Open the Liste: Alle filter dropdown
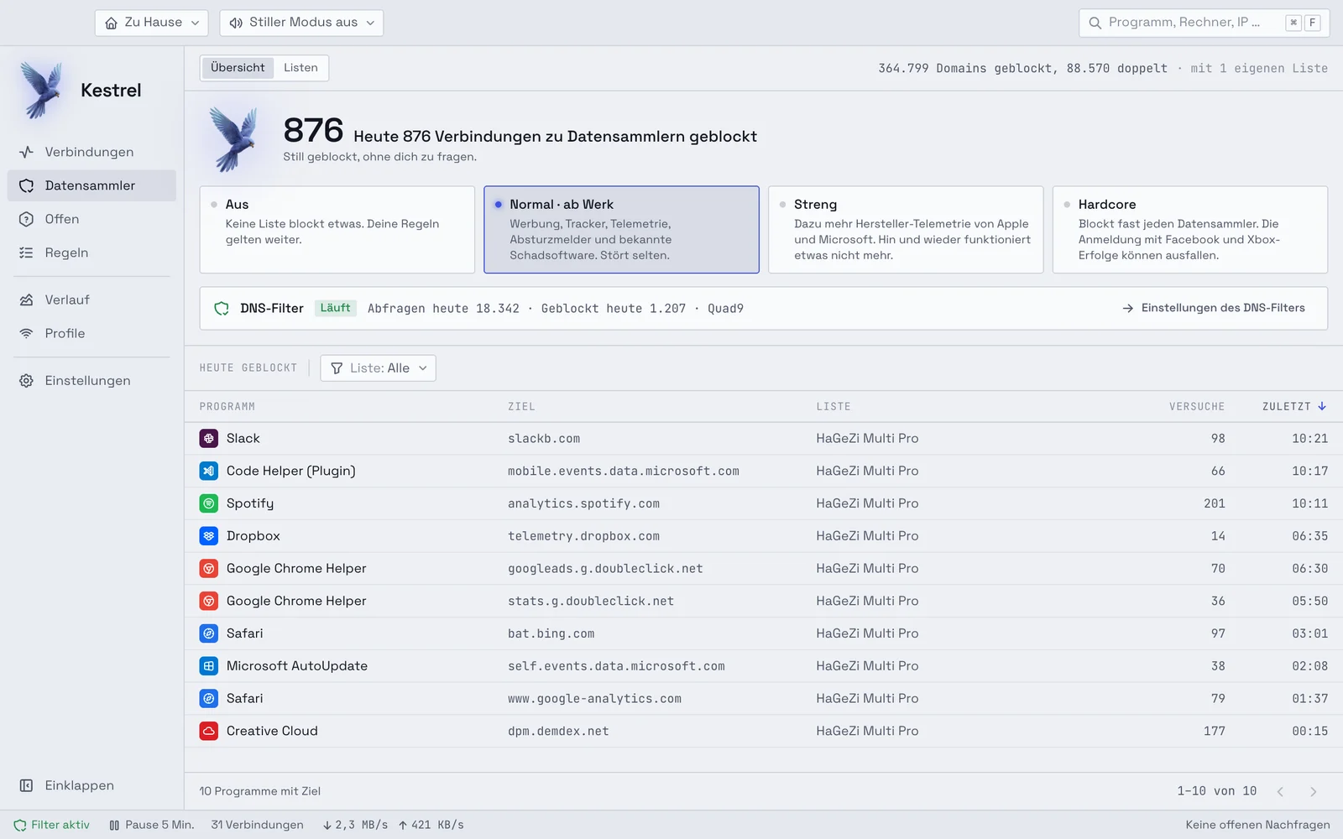 click(378, 368)
